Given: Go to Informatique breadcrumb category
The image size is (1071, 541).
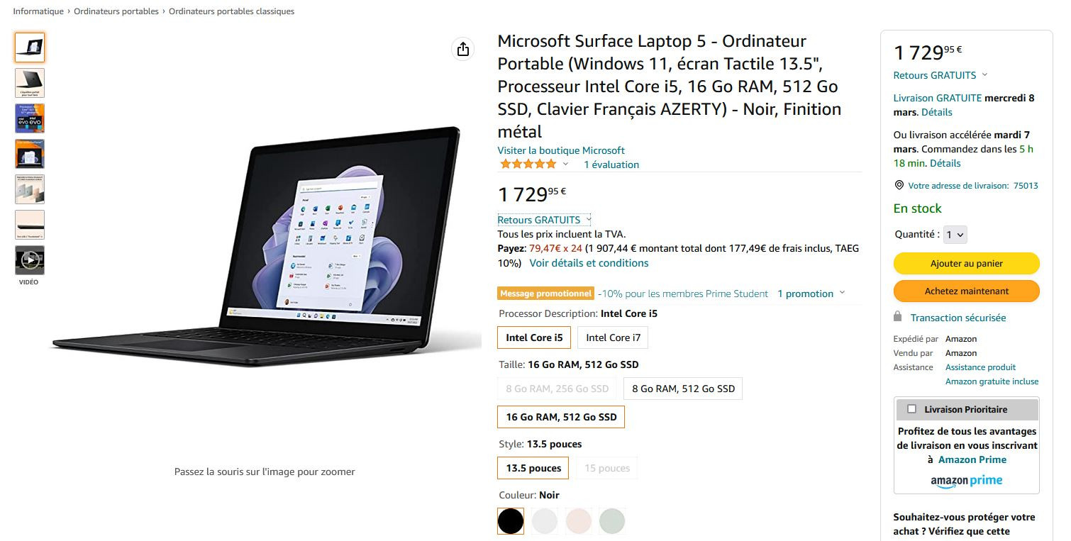Looking at the screenshot, I should coord(38,11).
